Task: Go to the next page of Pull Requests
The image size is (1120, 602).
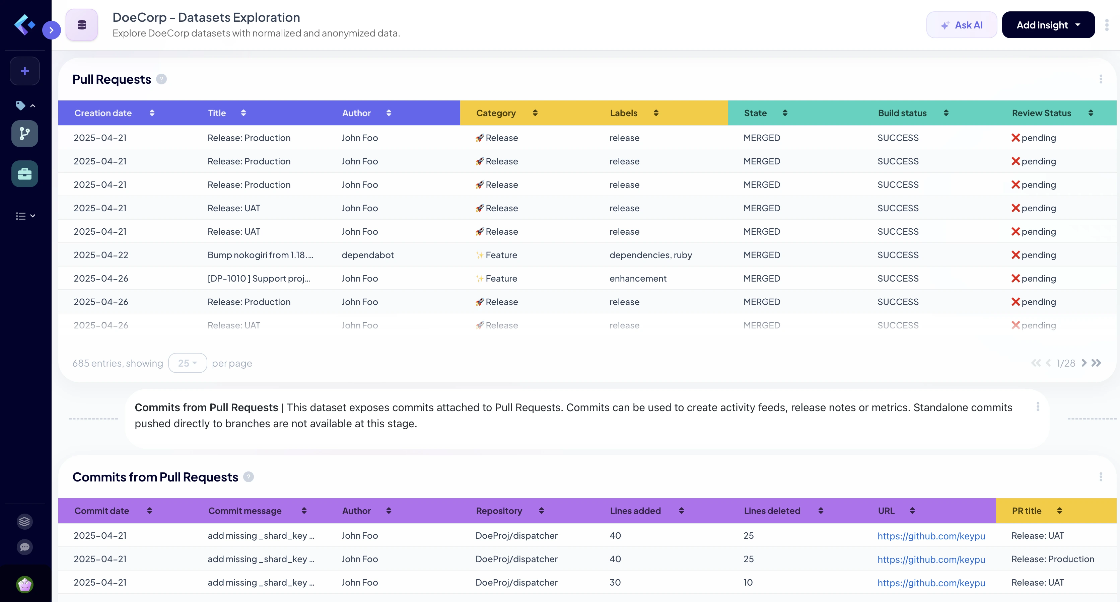Action: 1084,363
